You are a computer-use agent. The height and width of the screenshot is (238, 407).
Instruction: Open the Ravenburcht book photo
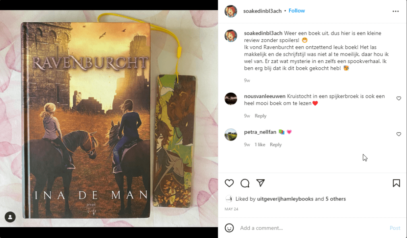(x=109, y=119)
